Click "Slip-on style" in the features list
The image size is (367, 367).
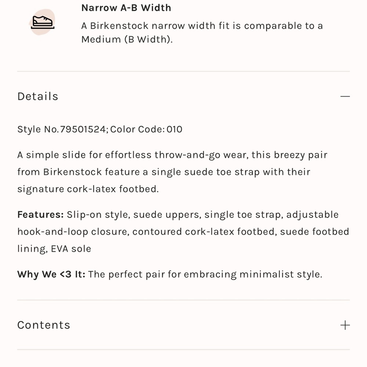click(x=98, y=215)
